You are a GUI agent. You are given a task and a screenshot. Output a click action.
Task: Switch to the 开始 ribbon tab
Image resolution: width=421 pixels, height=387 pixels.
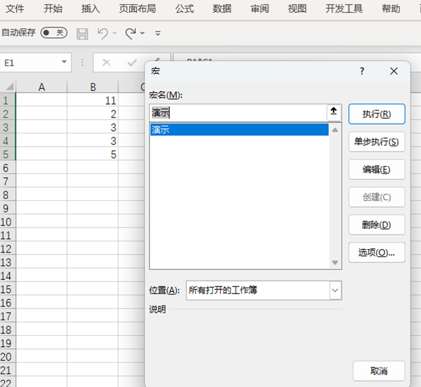(x=53, y=9)
